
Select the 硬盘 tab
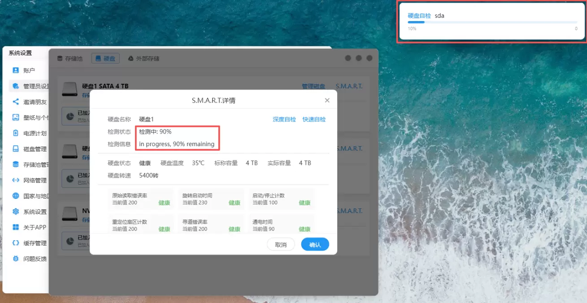[x=105, y=59]
